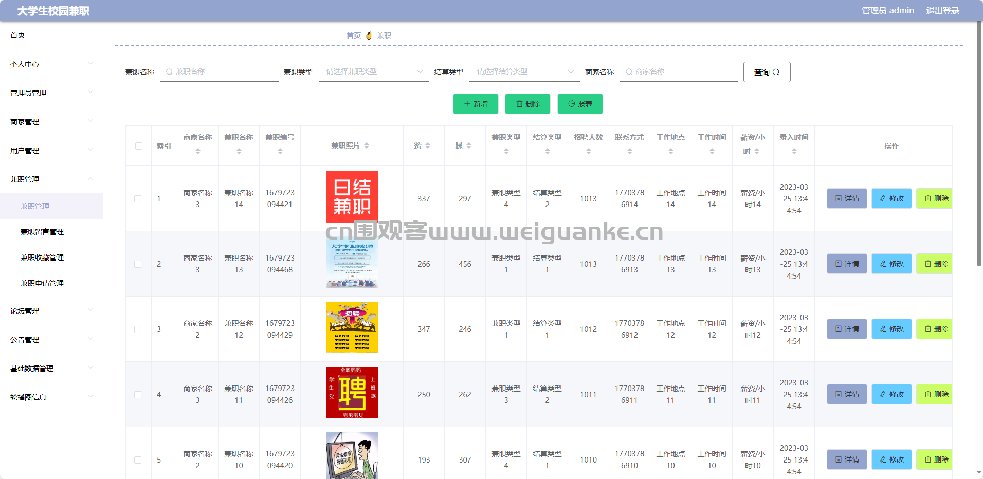
Task: Click 修改 for row 4
Action: click(891, 394)
